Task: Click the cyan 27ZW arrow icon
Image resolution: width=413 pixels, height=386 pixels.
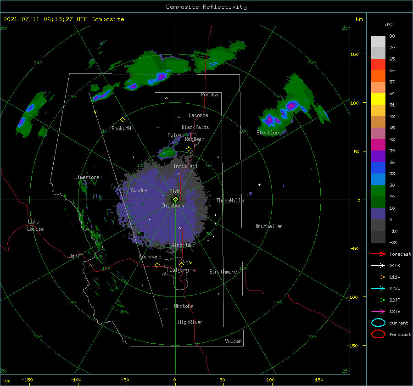Action: [378, 289]
